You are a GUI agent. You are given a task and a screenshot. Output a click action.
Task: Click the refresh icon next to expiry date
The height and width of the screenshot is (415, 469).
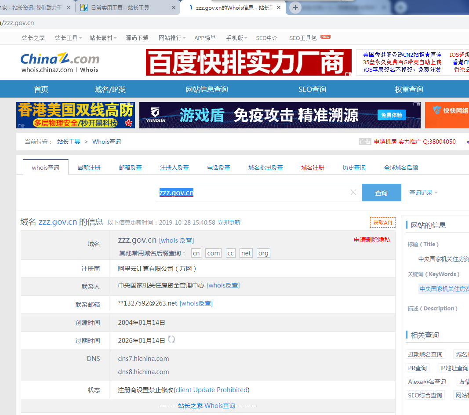point(171,339)
